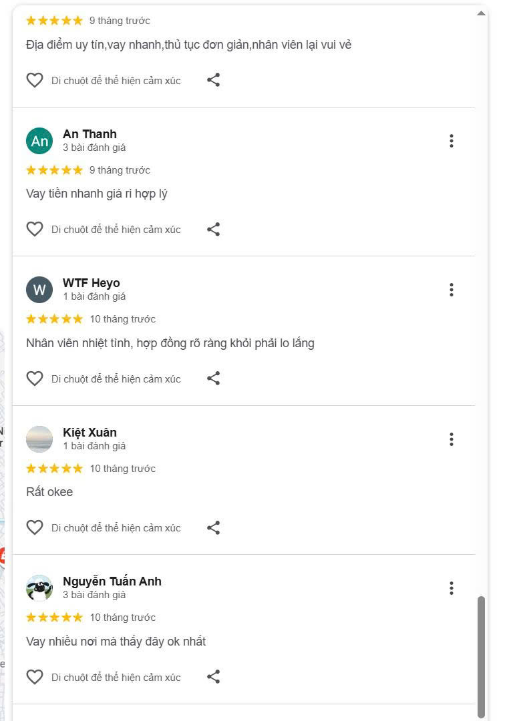Share the Kiệt Xuân review

213,528
